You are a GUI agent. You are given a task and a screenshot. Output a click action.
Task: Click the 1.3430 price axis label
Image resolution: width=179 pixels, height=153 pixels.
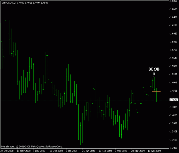pos(174,148)
